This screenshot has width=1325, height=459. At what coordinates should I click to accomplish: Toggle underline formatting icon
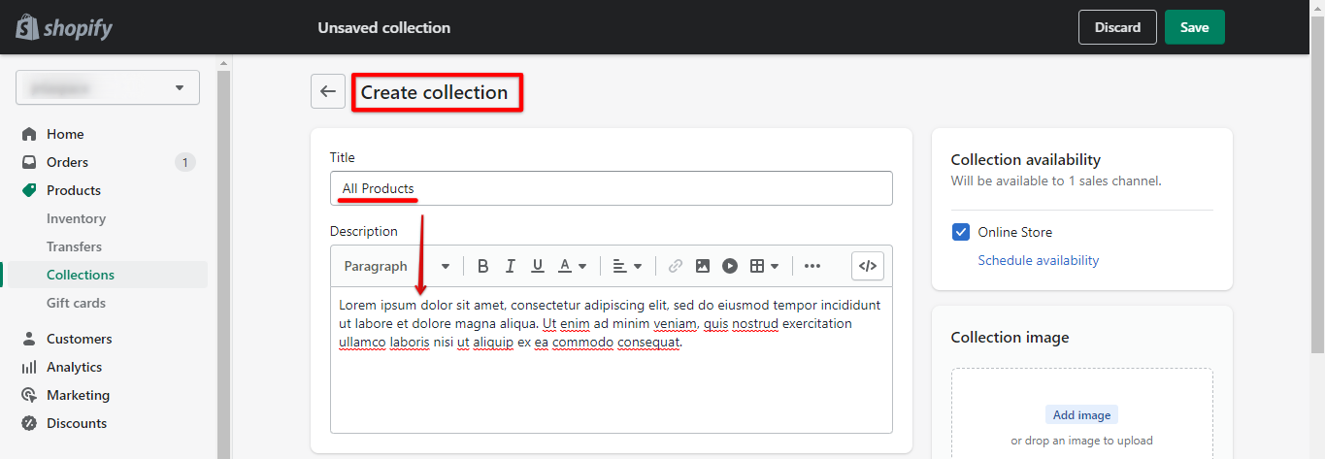point(537,266)
